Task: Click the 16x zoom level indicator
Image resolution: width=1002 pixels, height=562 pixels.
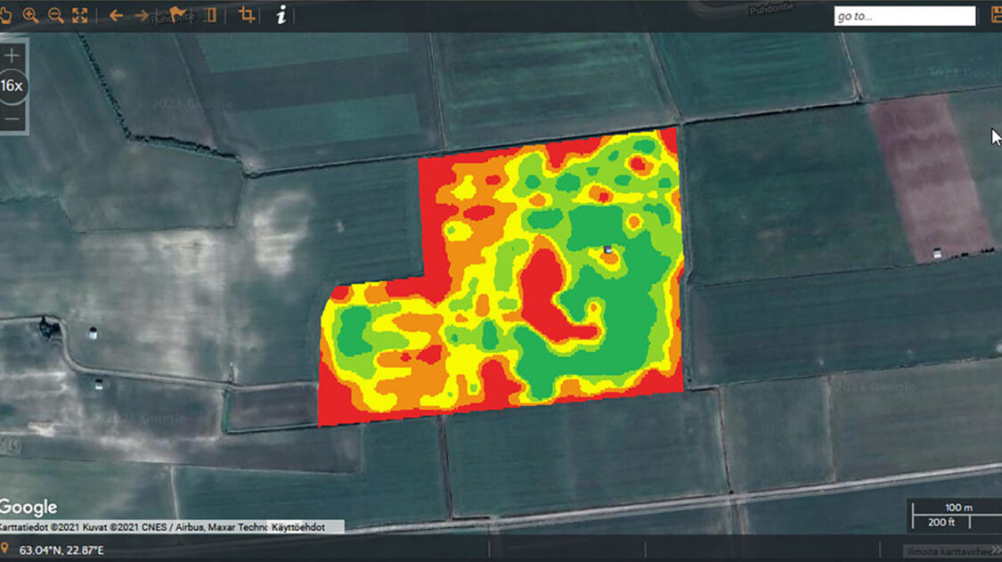Action: pyautogui.click(x=12, y=86)
